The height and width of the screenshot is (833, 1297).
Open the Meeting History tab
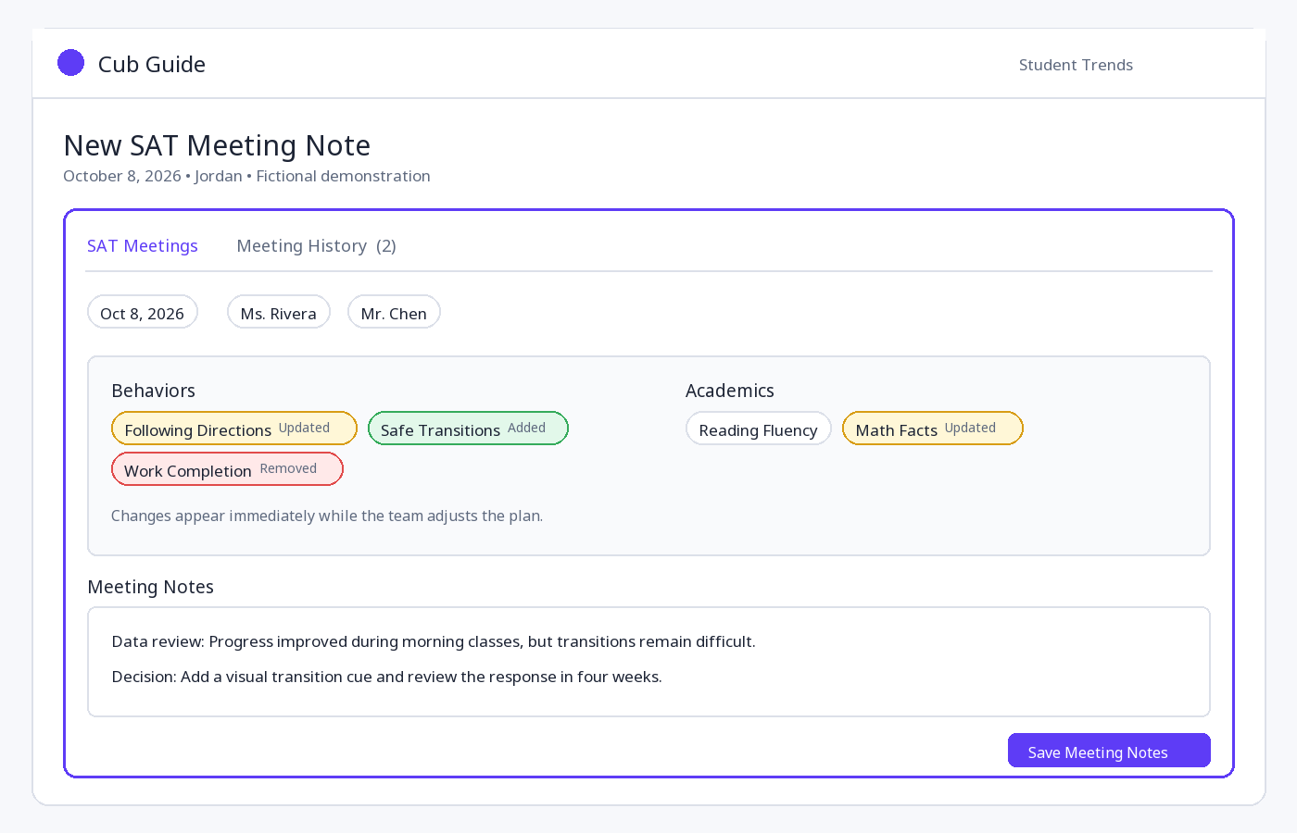coord(316,246)
